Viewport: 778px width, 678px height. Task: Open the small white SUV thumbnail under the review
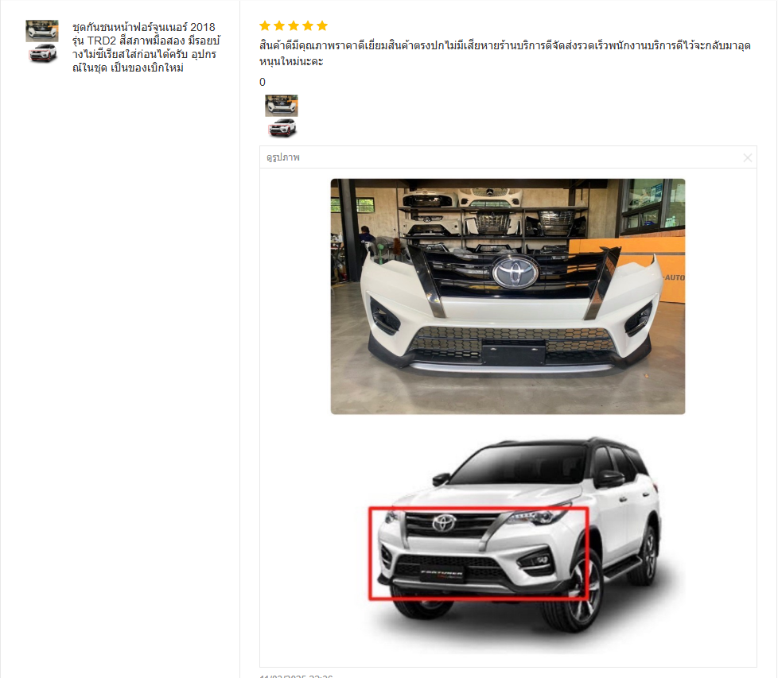pos(282,128)
